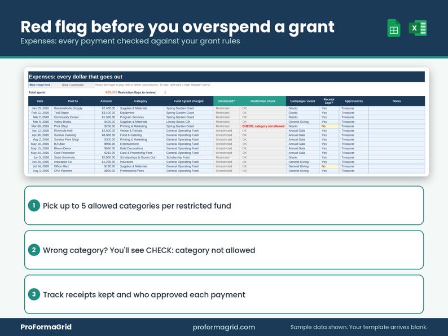
Task: Select the Tool Depot payee cell
Action: (x=73, y=113)
